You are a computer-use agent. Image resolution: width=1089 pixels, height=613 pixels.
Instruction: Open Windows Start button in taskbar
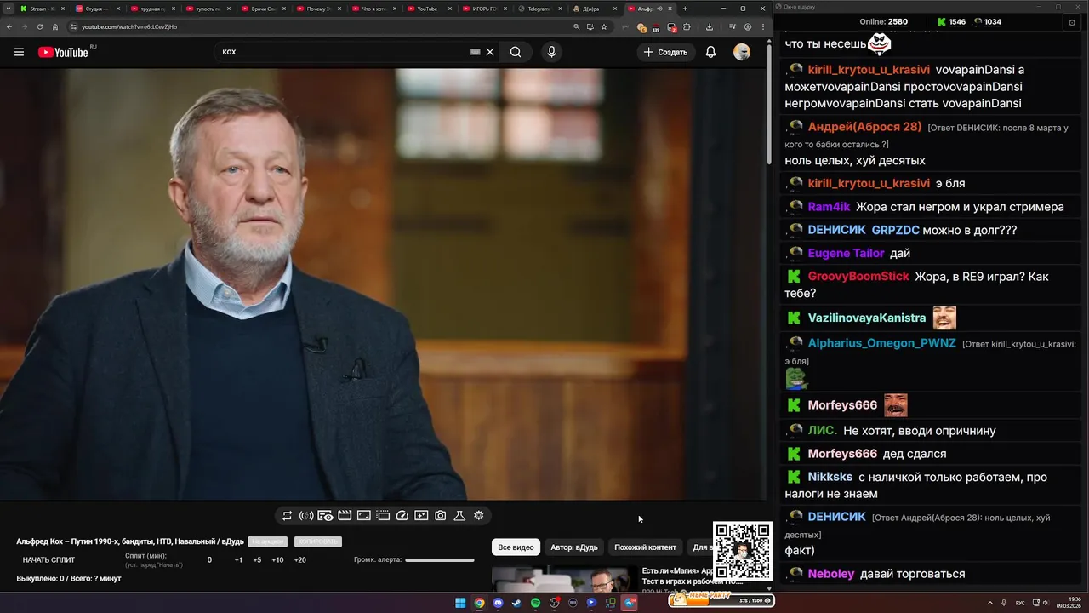[460, 603]
